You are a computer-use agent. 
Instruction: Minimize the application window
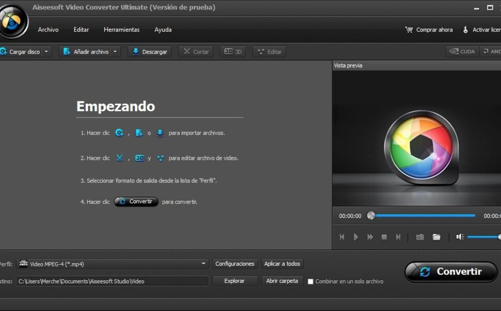click(x=476, y=8)
